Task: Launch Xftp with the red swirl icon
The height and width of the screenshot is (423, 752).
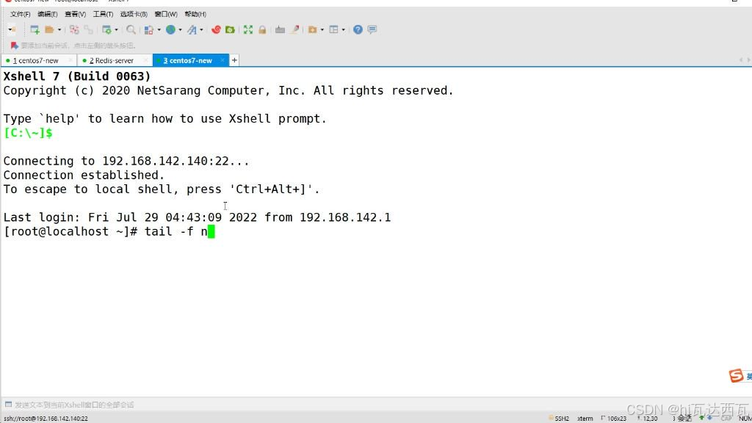Action: [x=216, y=29]
